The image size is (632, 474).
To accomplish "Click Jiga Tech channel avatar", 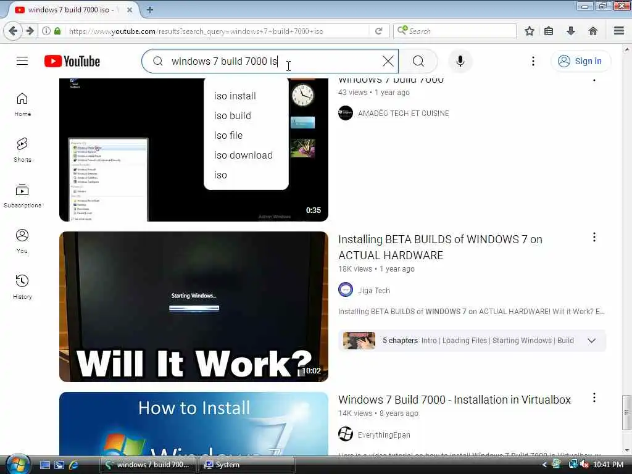I will click(x=346, y=290).
